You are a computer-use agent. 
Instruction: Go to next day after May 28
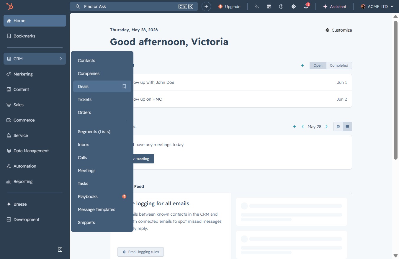point(326,127)
